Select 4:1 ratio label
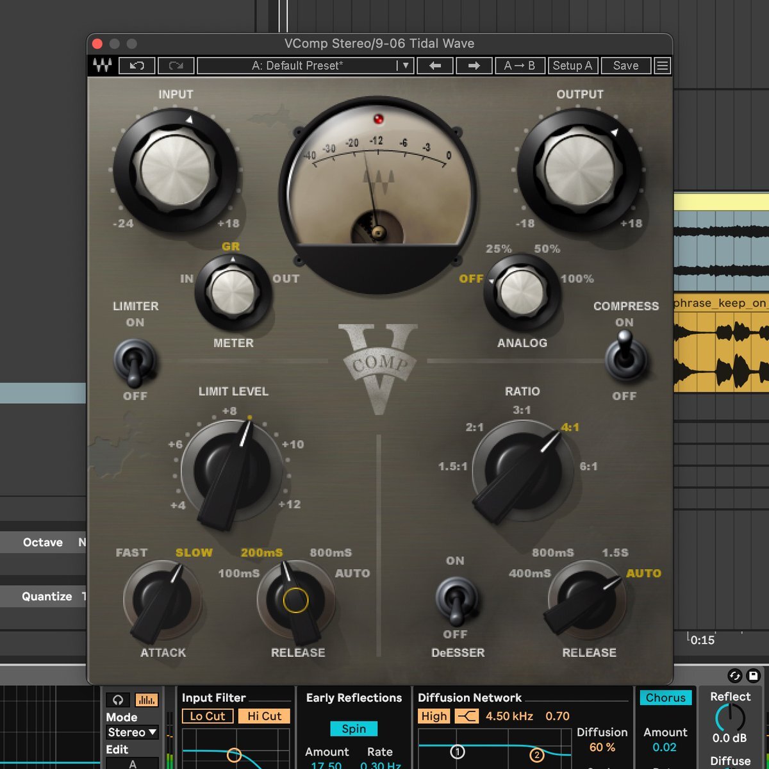 coord(570,427)
